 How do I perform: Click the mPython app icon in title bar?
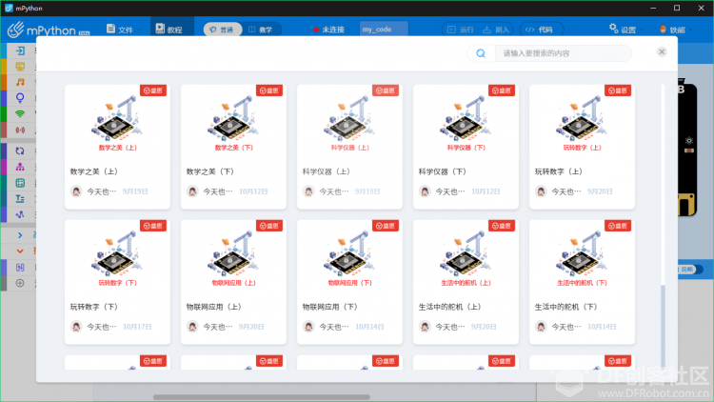[x=9, y=9]
